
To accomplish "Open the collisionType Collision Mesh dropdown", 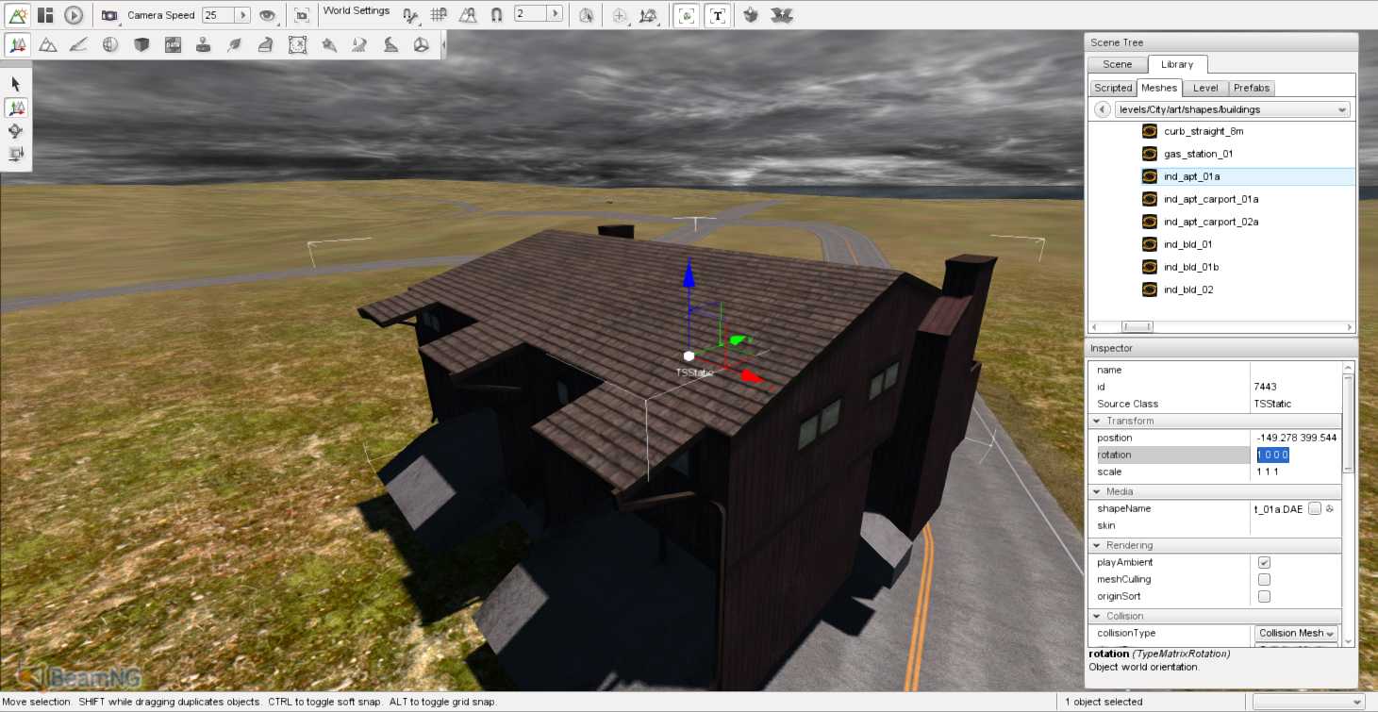I will pyautogui.click(x=1296, y=634).
